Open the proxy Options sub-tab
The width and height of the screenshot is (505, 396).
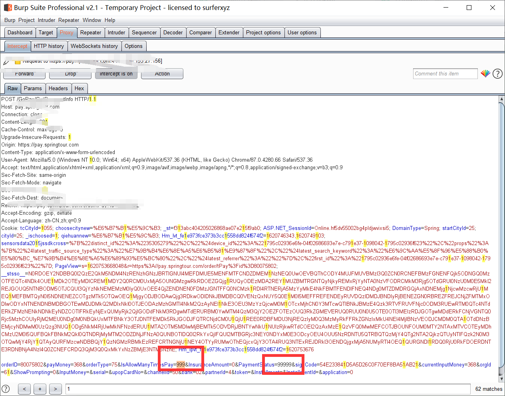point(133,46)
